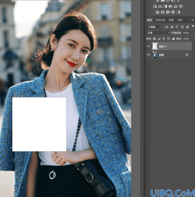
Task: Add a Levels adjustment (histogram icon)
Action: 163,1
